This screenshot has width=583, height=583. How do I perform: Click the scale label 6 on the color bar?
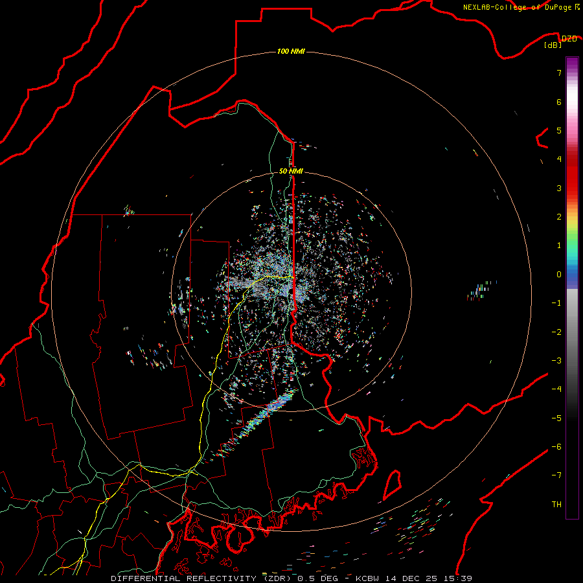pos(558,102)
